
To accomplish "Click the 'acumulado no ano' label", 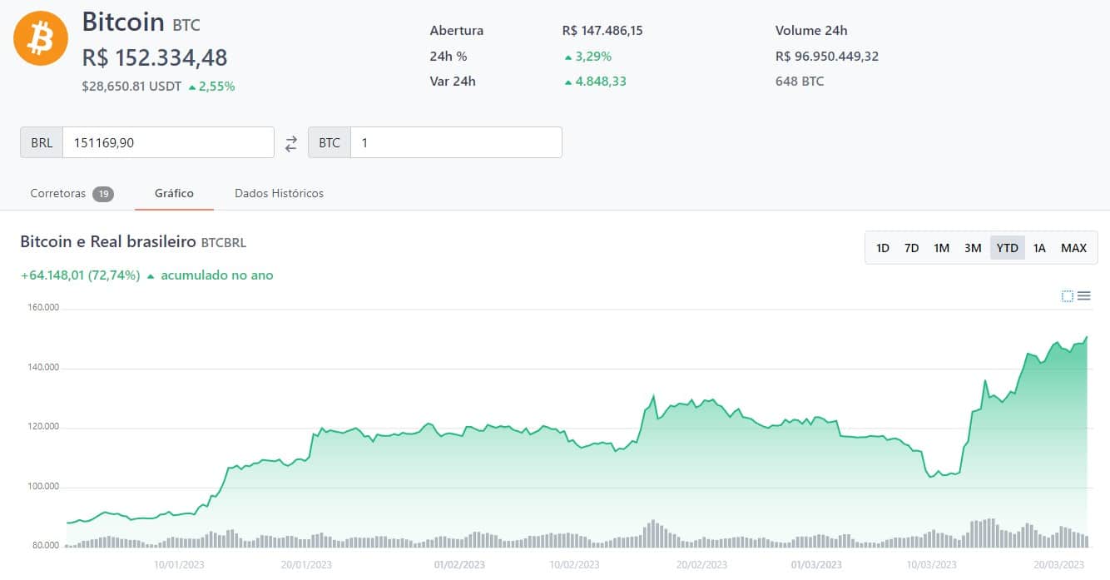I will click(217, 275).
